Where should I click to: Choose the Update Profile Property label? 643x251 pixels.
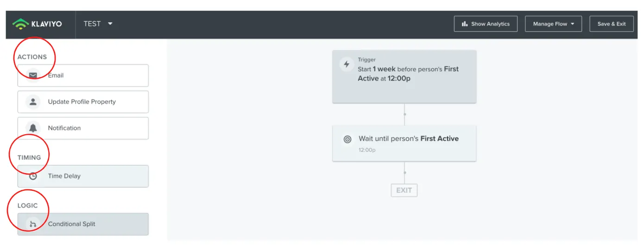coord(82,102)
